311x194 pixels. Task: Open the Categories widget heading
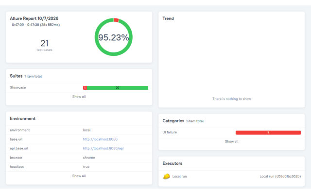click(173, 121)
